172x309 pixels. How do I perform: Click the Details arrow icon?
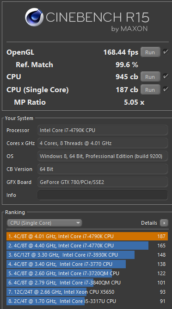coord(164,223)
